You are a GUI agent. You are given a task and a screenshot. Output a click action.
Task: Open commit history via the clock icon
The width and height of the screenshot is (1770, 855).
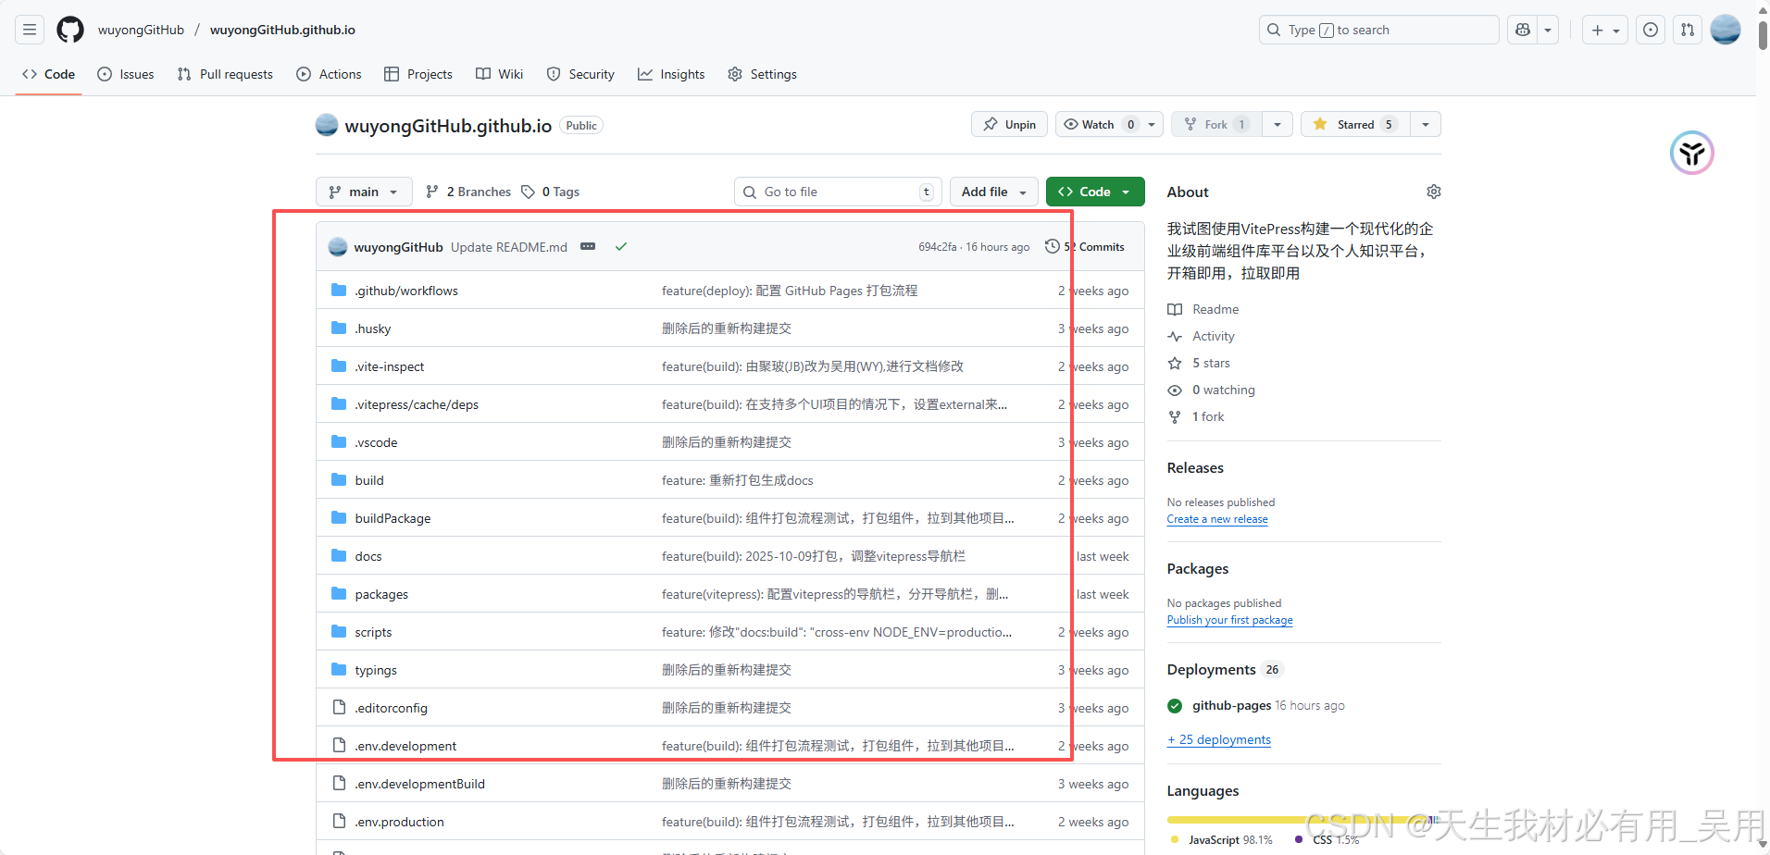pyautogui.click(x=1052, y=246)
